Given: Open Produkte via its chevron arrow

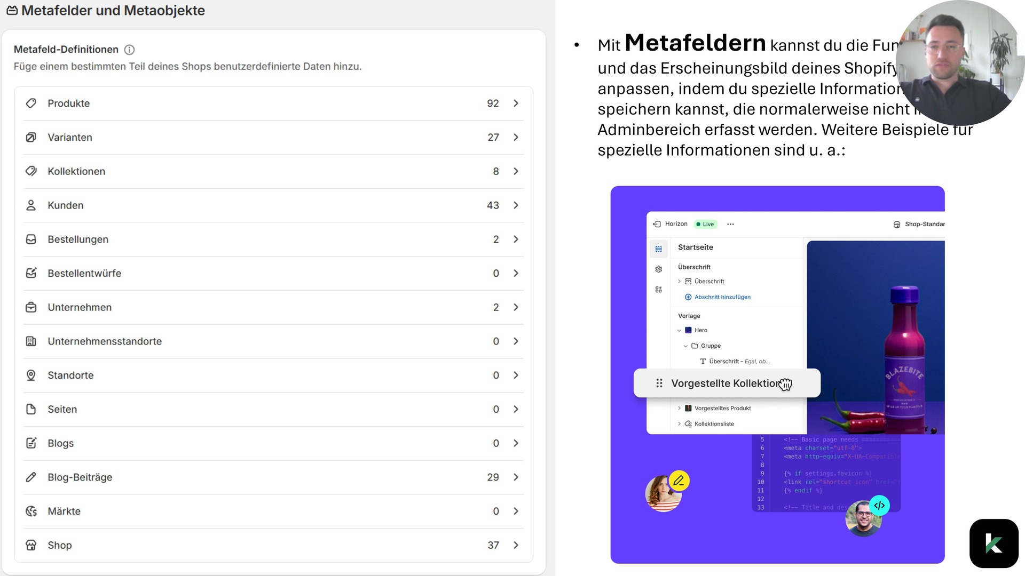Looking at the screenshot, I should point(516,103).
